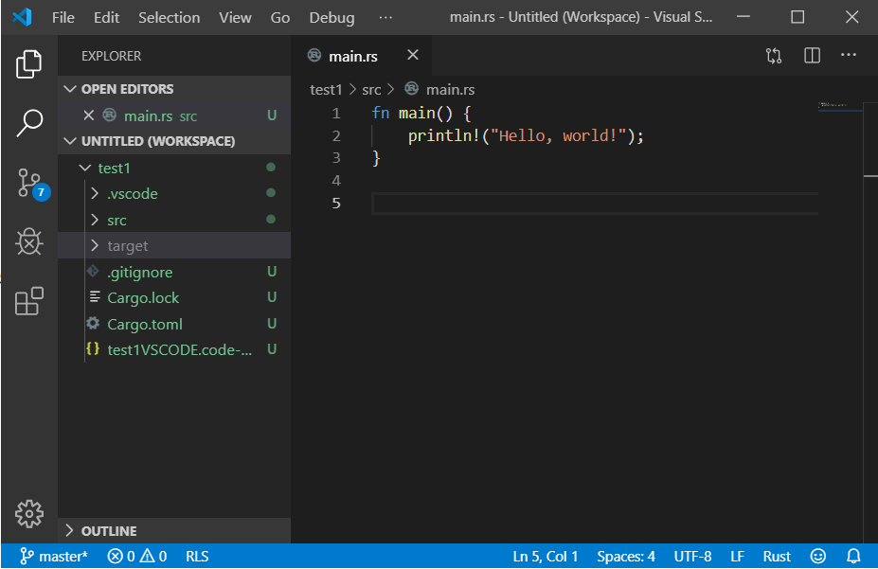The height and width of the screenshot is (569, 878).
Task: Open test1VSCODE.code-workspace file
Action: click(x=174, y=349)
